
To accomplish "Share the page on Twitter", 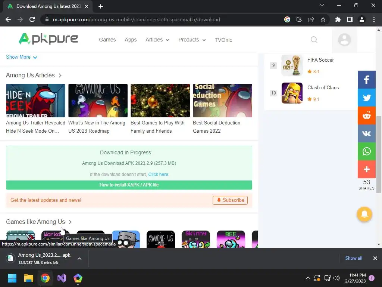I will point(366,98).
